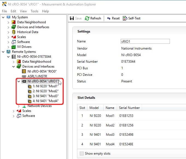Collapse the My System tree node
Screen dimensions: 186x159
[x=3, y=17]
